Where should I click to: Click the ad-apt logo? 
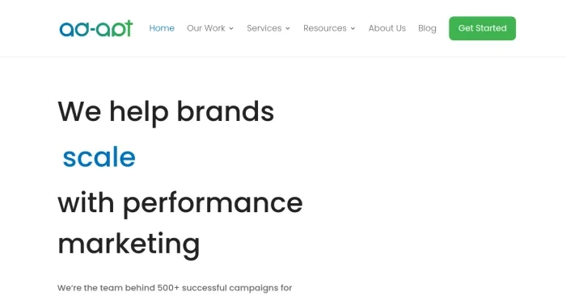[96, 28]
